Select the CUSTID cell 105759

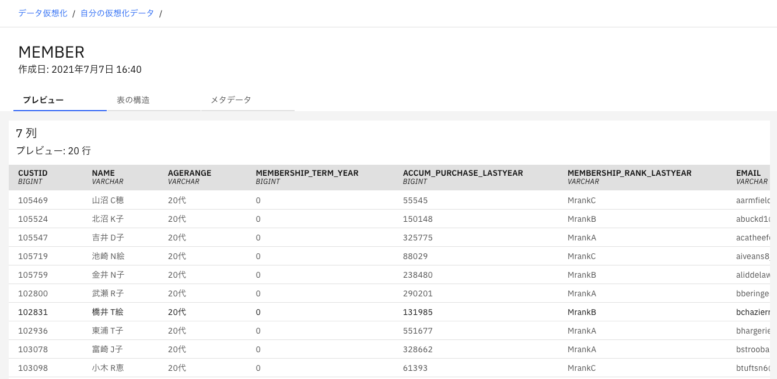coord(33,275)
